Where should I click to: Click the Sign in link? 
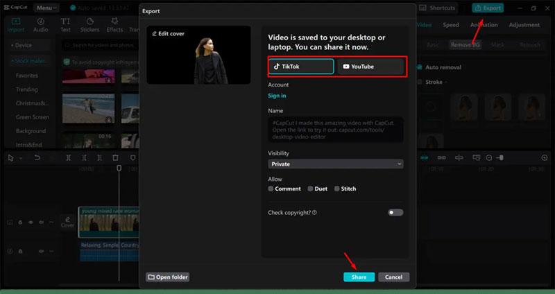(x=277, y=96)
